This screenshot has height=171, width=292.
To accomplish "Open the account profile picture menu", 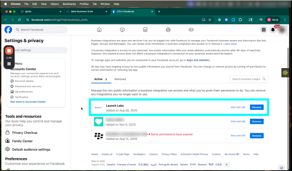I will 282,30.
